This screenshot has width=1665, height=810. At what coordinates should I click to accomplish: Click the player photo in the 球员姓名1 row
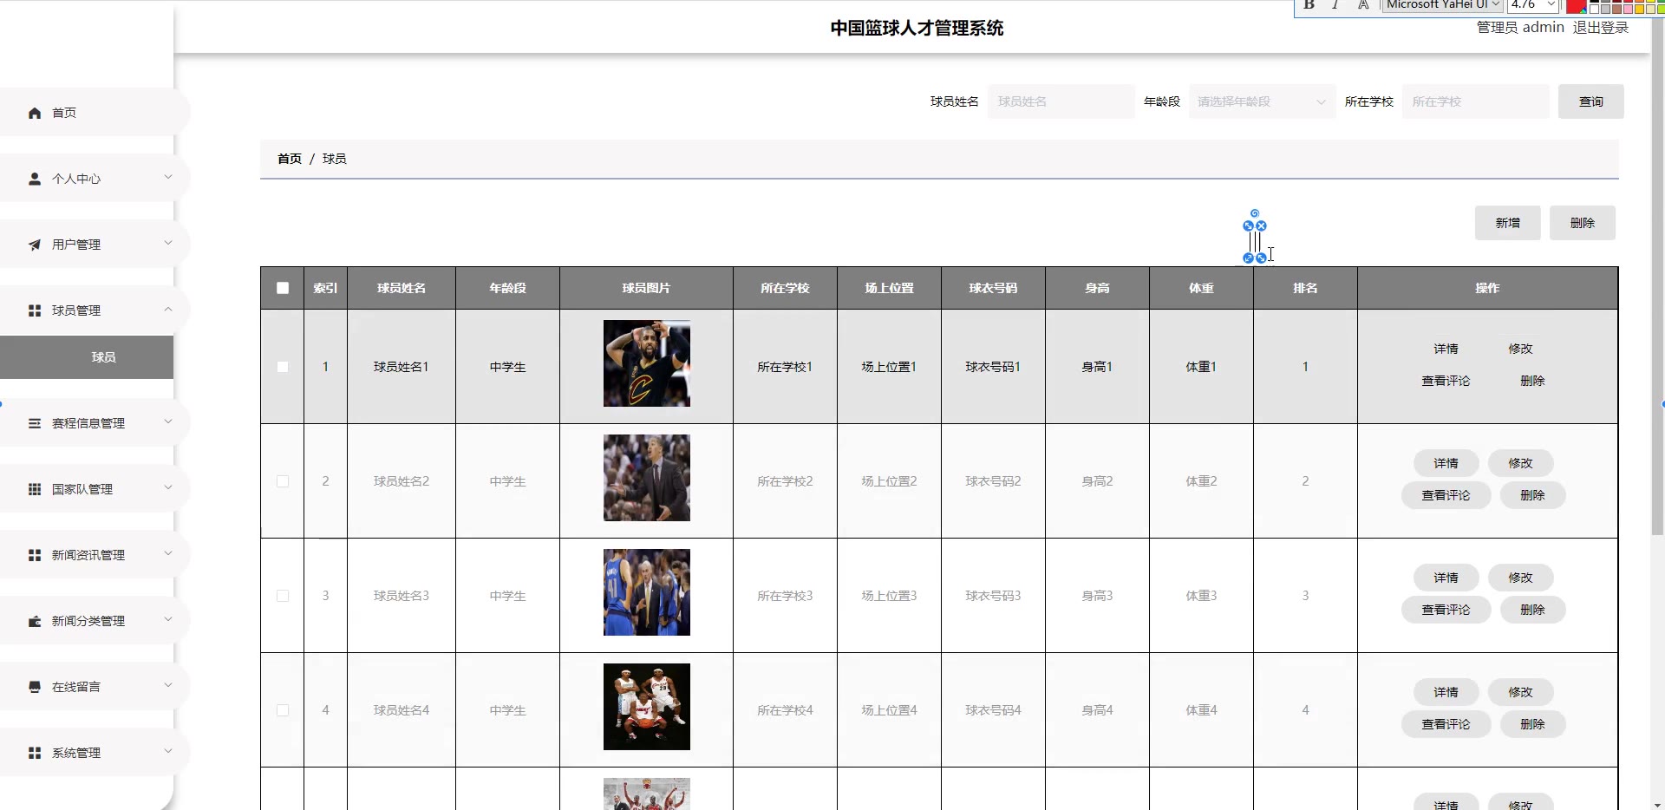point(647,363)
